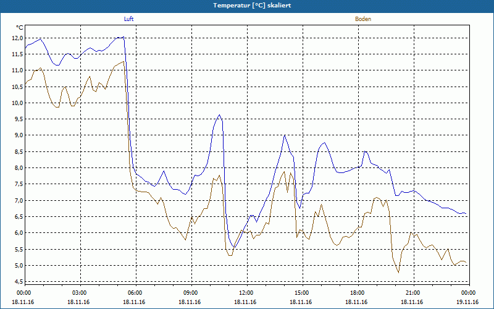Click the brown Boden legend label
The height and width of the screenshot is (309, 494).
pos(363,19)
